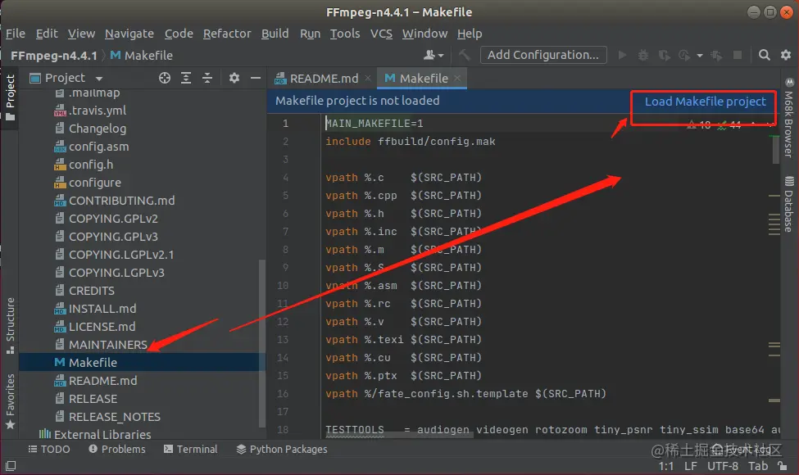799x475 pixels.
Task: Click FFmpeg-n4.4.1 breadcrumb
Action: click(x=54, y=56)
